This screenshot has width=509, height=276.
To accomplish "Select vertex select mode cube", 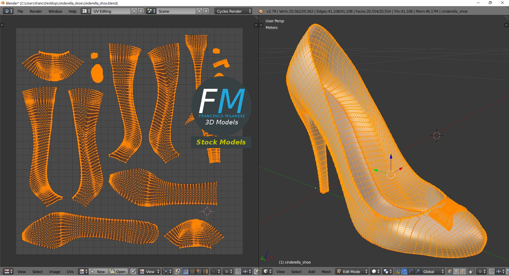I will click(450, 271).
